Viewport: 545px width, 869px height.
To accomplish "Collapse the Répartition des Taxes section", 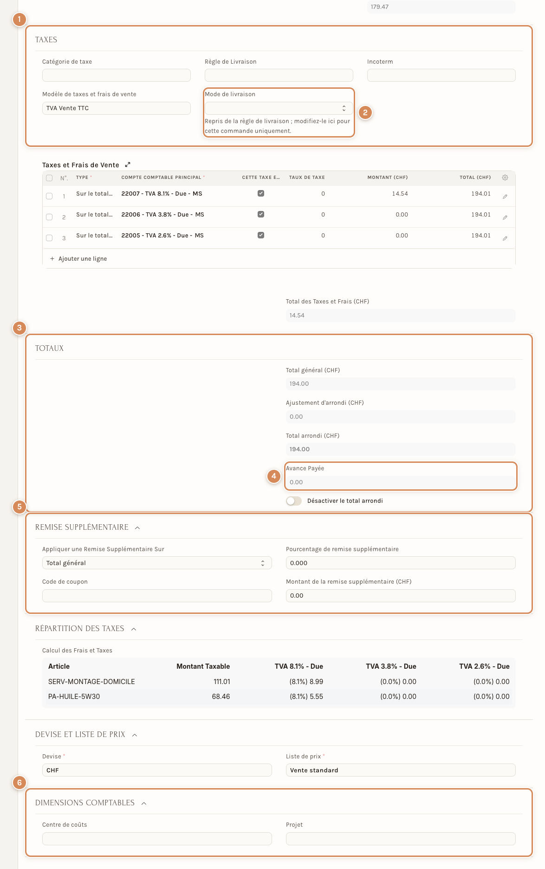I will (134, 629).
